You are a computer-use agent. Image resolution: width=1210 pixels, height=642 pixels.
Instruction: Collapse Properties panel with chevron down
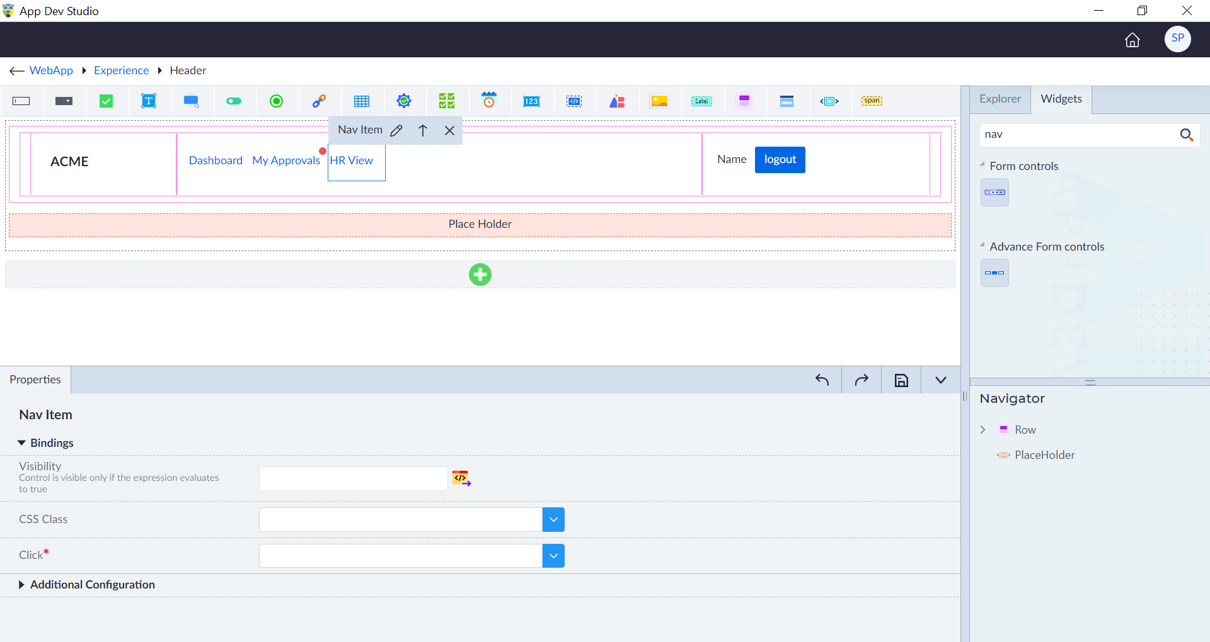tap(941, 380)
